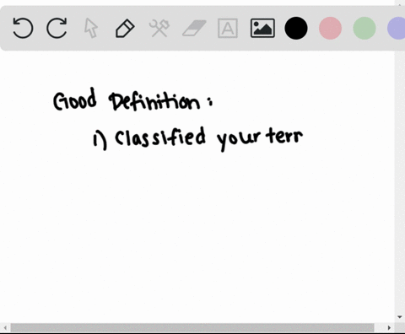This screenshot has height=334, width=405.
Task: Select the text box tool
Action: click(228, 28)
